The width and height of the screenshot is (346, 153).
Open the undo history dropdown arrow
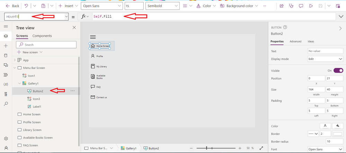point(35,6)
